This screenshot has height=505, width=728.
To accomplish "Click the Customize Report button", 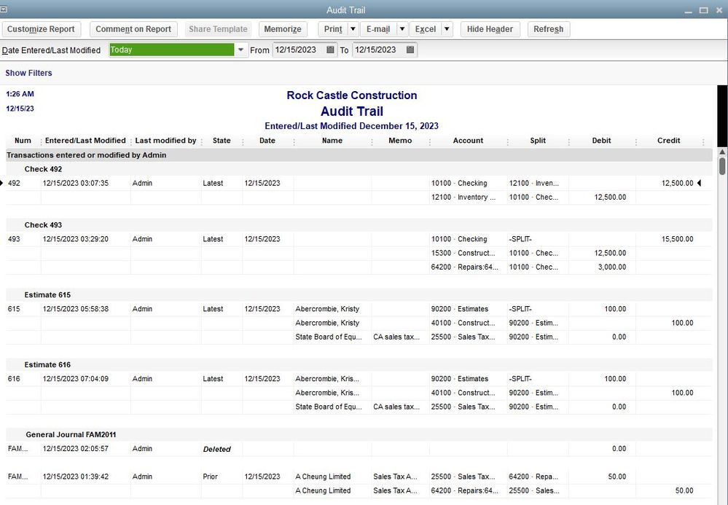I will pos(42,29).
